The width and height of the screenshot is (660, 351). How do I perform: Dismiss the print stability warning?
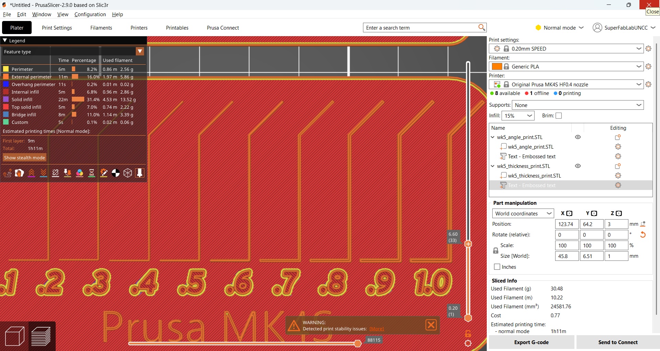[431, 325]
